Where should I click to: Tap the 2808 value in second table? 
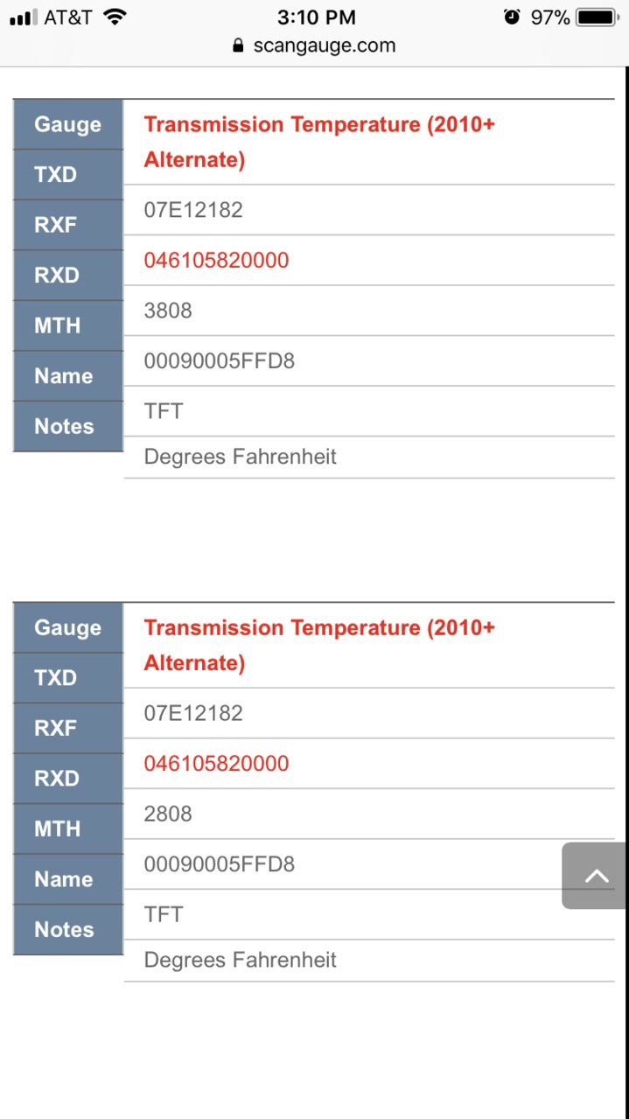[x=168, y=813]
